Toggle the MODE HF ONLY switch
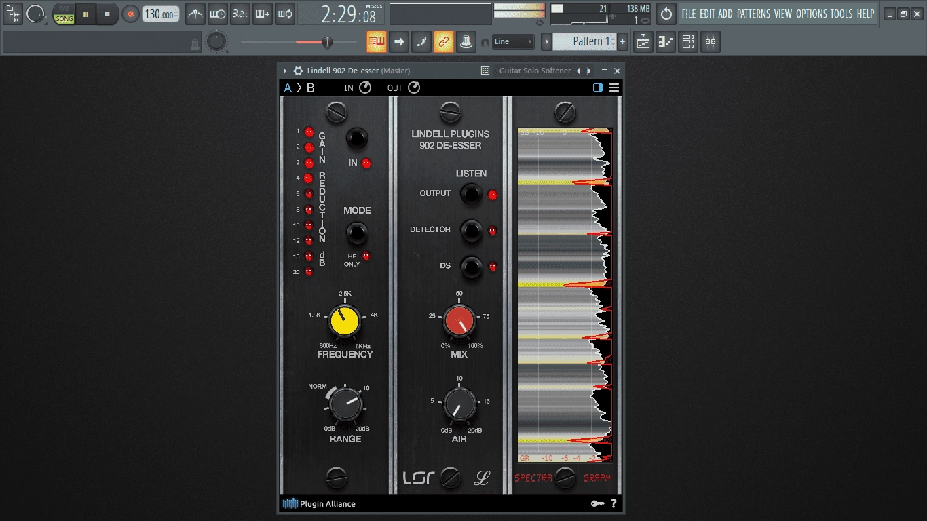The width and height of the screenshot is (927, 521). pos(357,233)
